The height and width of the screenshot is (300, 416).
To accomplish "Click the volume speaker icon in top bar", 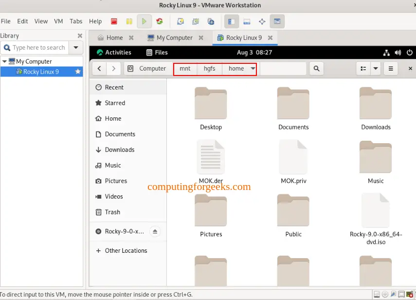I will tap(398, 53).
